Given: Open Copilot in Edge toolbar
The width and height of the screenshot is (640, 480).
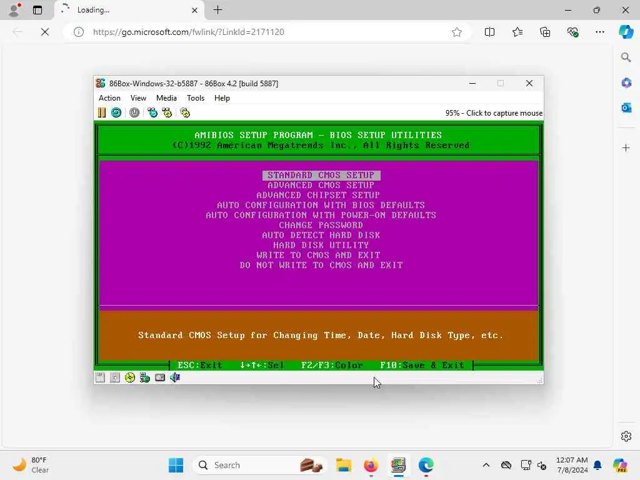Looking at the screenshot, I should (x=626, y=32).
